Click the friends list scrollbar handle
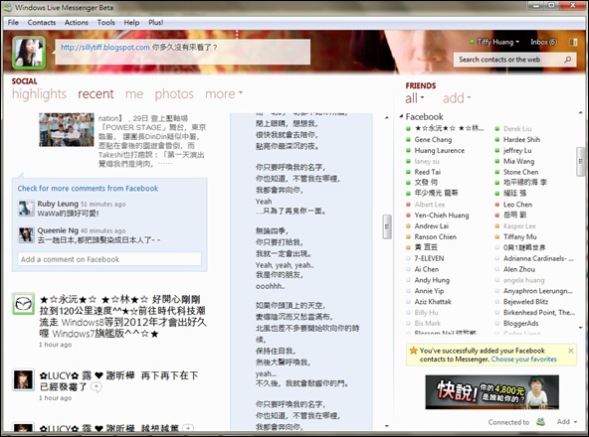The width and height of the screenshot is (589, 437). pos(581,161)
